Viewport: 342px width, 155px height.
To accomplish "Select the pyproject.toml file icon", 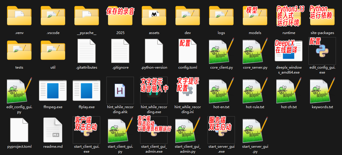I will [19, 130].
